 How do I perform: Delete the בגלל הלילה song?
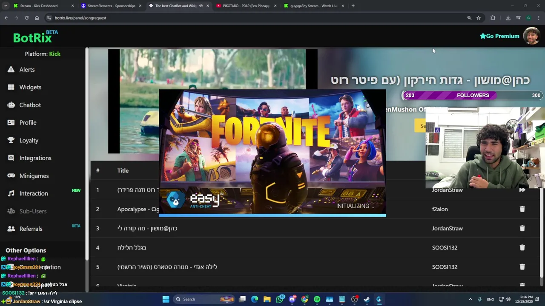pos(522,247)
